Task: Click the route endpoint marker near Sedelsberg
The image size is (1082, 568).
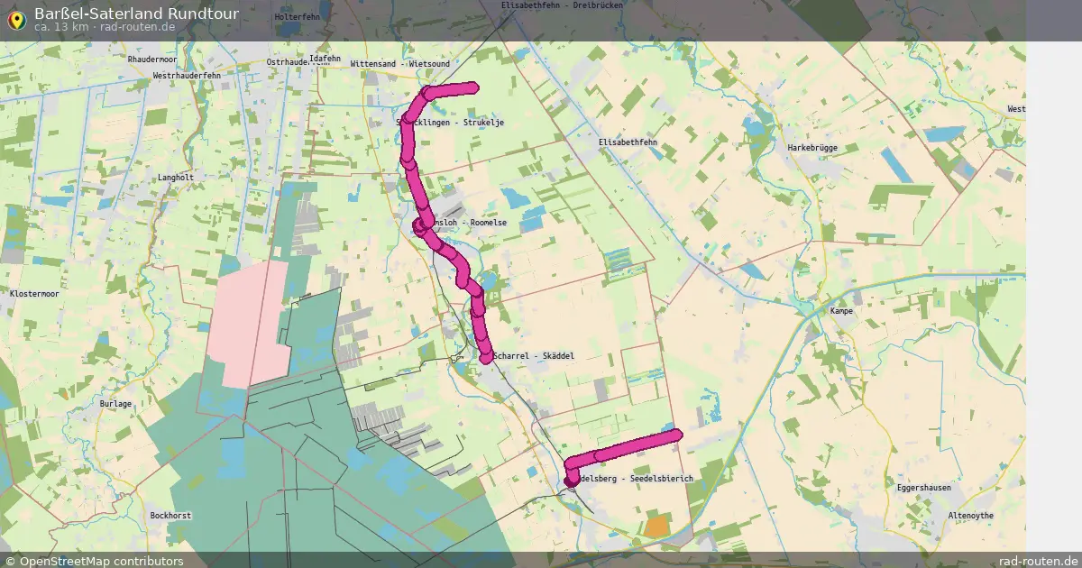Action: pos(571,481)
